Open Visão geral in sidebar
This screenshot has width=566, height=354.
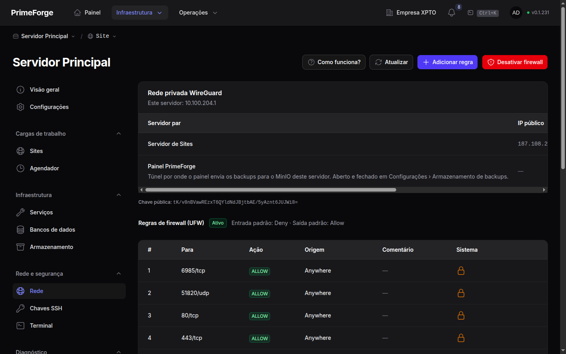tap(69, 90)
